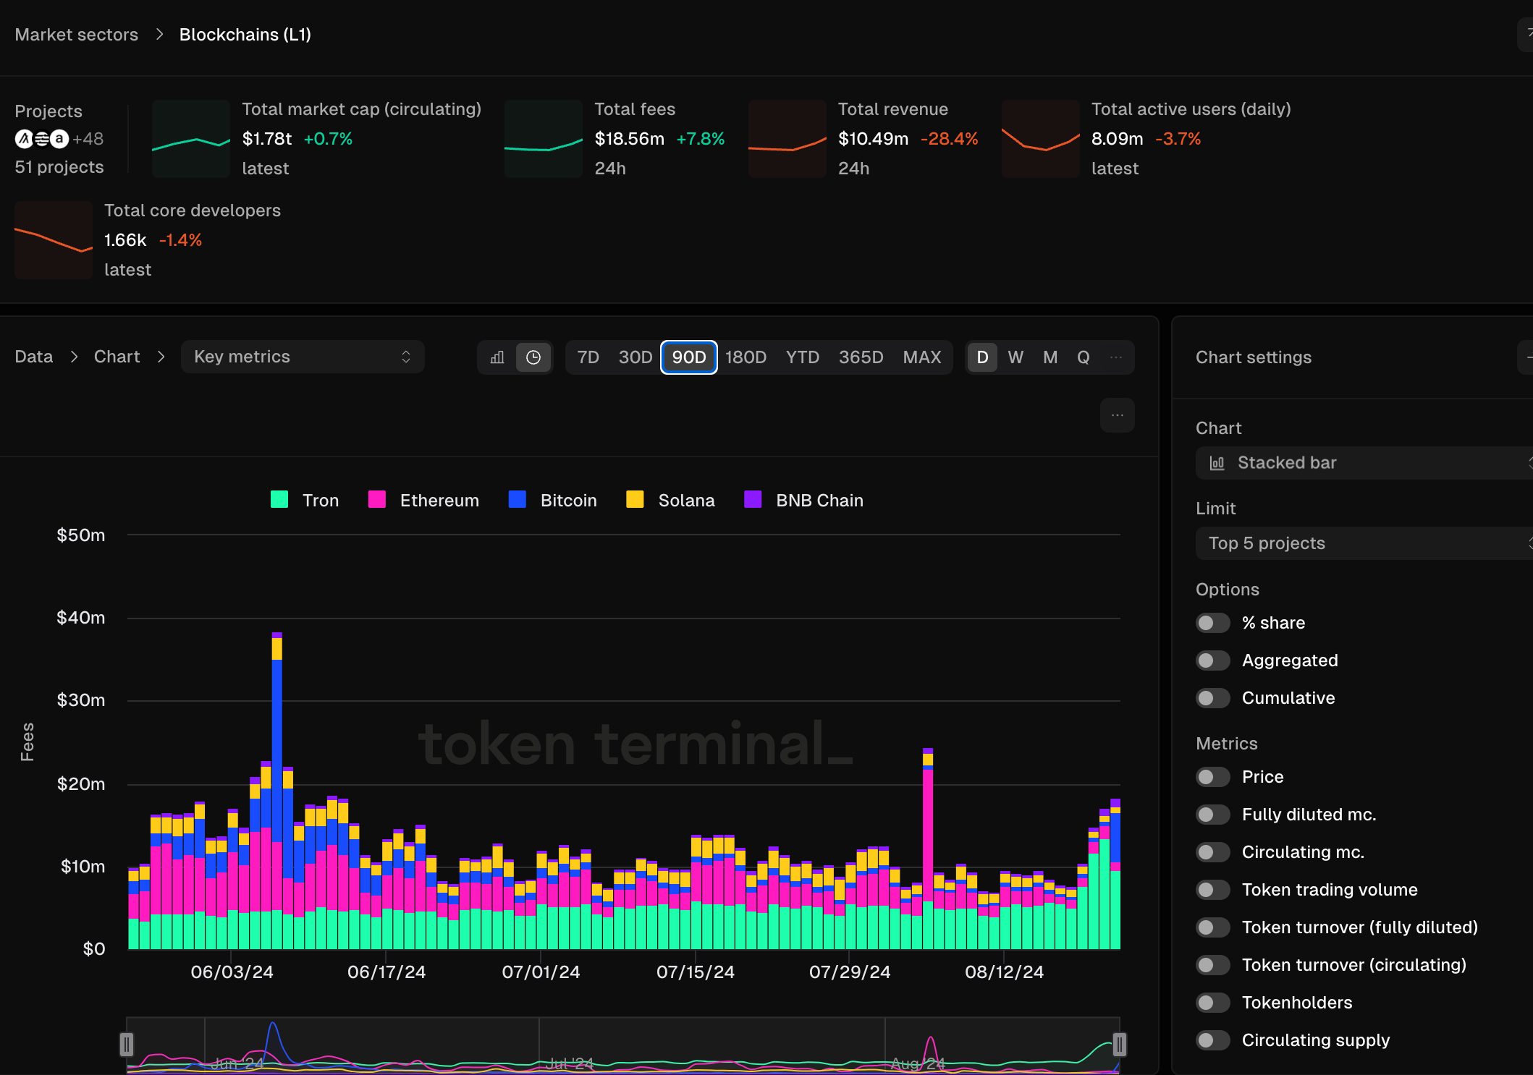The width and height of the screenshot is (1533, 1075).
Task: Toggle Ethereum legend color swatch
Action: tap(377, 500)
